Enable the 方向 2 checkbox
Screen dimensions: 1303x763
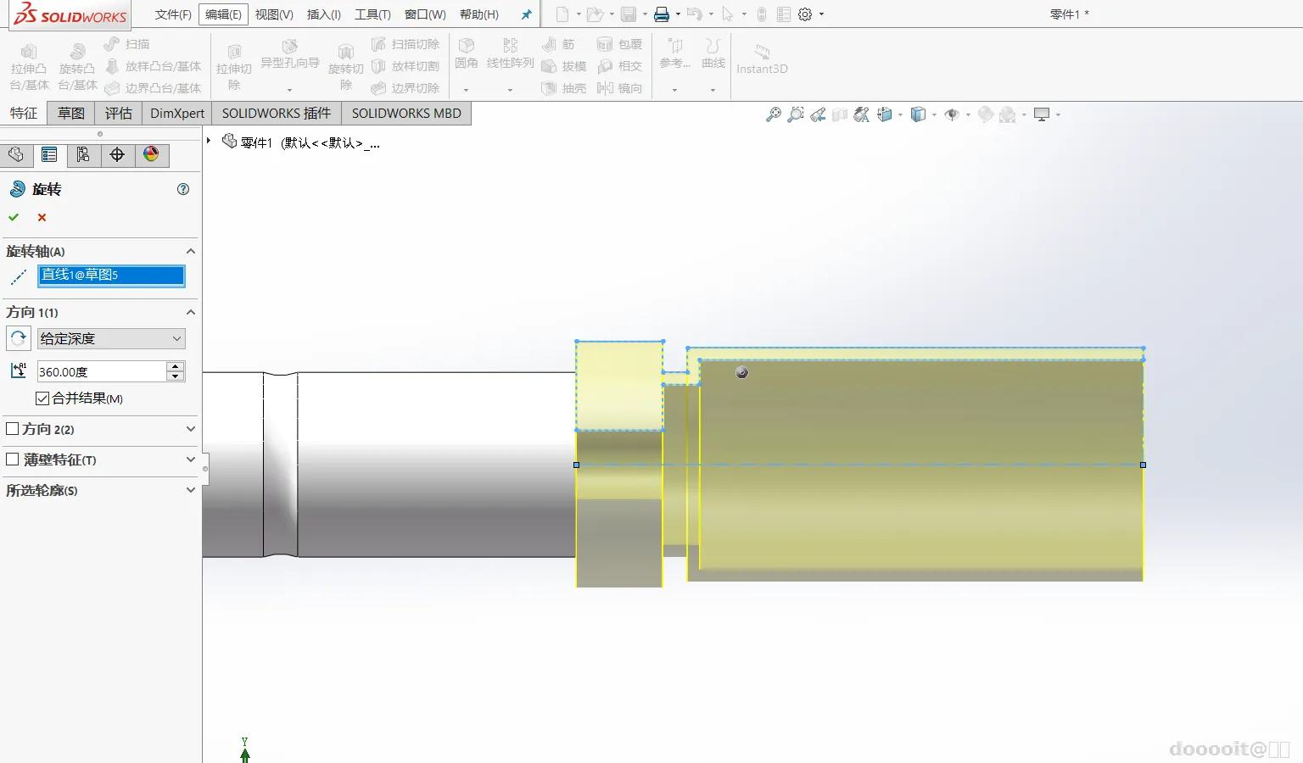(13, 429)
